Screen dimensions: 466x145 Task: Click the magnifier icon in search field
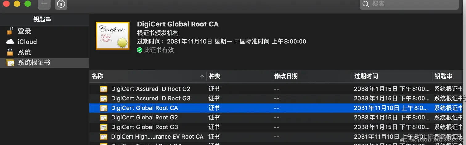click(366, 4)
